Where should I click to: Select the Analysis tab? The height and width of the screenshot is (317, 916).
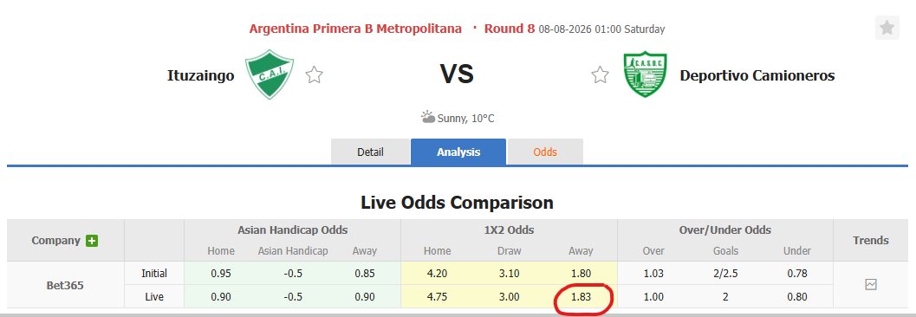pos(458,152)
